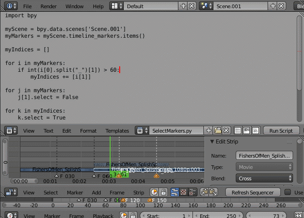This screenshot has width=304, height=218.
Task: Create a new text block with plus icon
Action: click(208, 131)
